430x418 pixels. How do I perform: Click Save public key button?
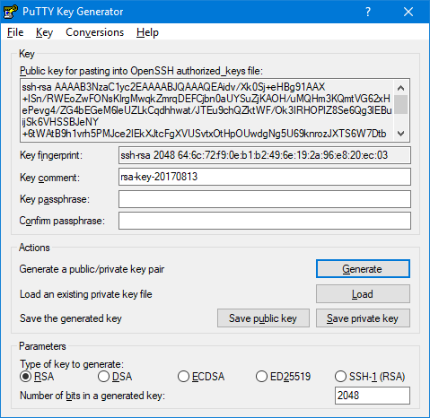263,318
